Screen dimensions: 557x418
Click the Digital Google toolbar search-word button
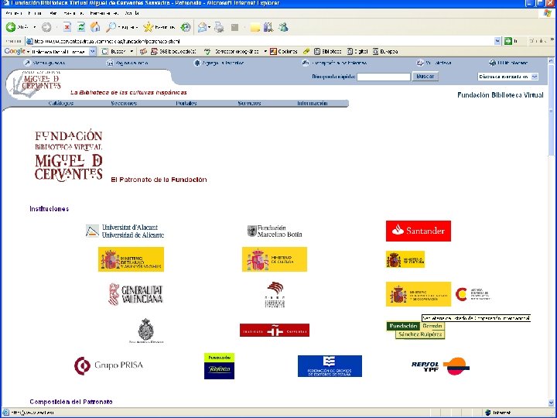[357, 52]
